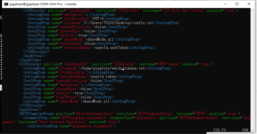Click the text 'userId,userToken'
Image resolution: width=257 pixels, height=134 pixels.
(x=112, y=48)
